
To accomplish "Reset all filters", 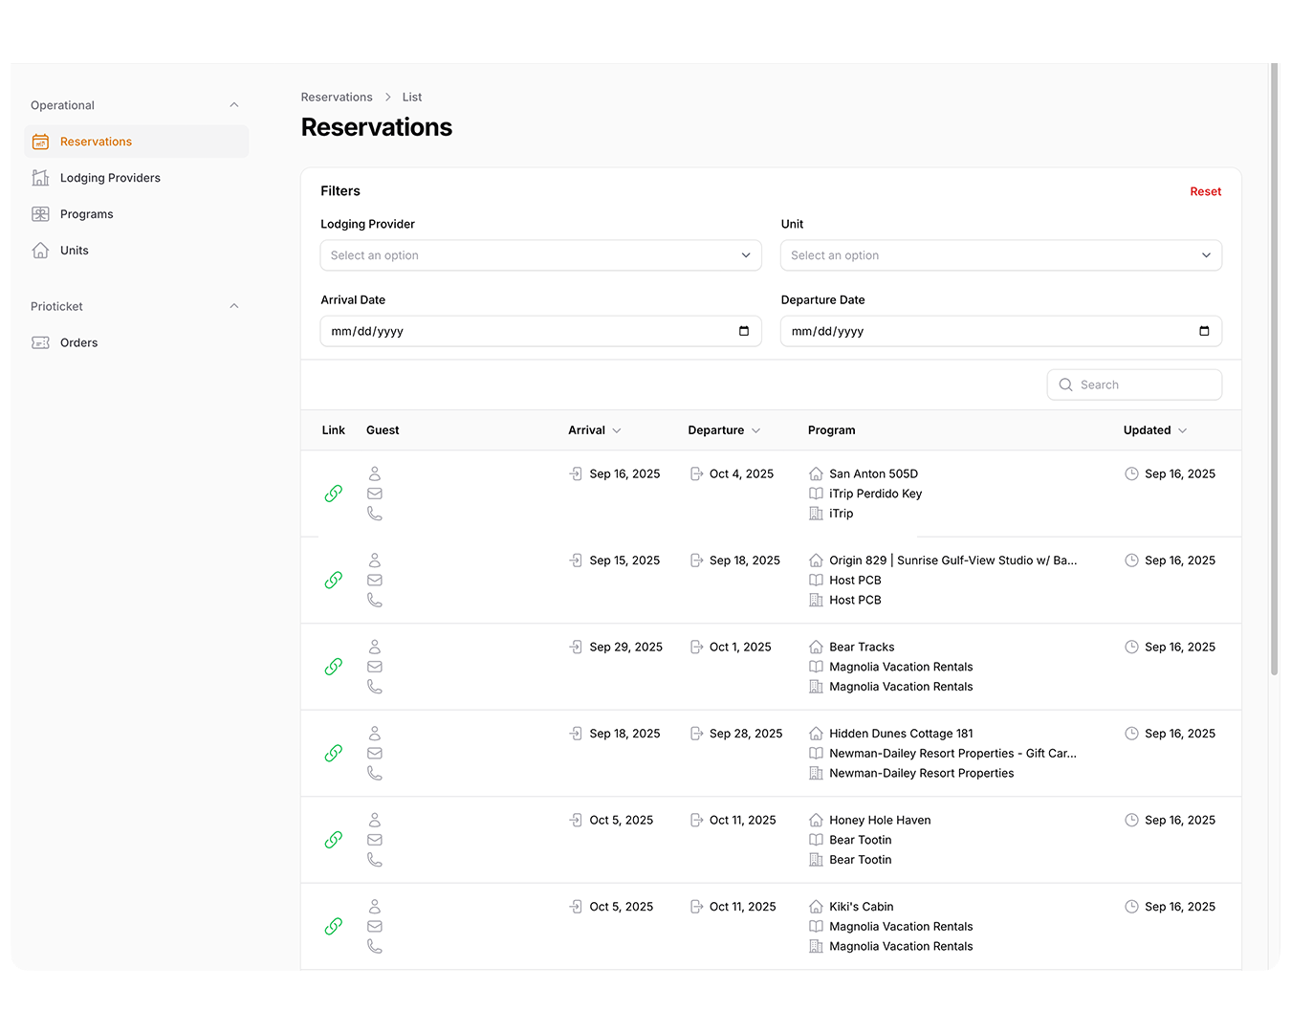I will point(1205,191).
